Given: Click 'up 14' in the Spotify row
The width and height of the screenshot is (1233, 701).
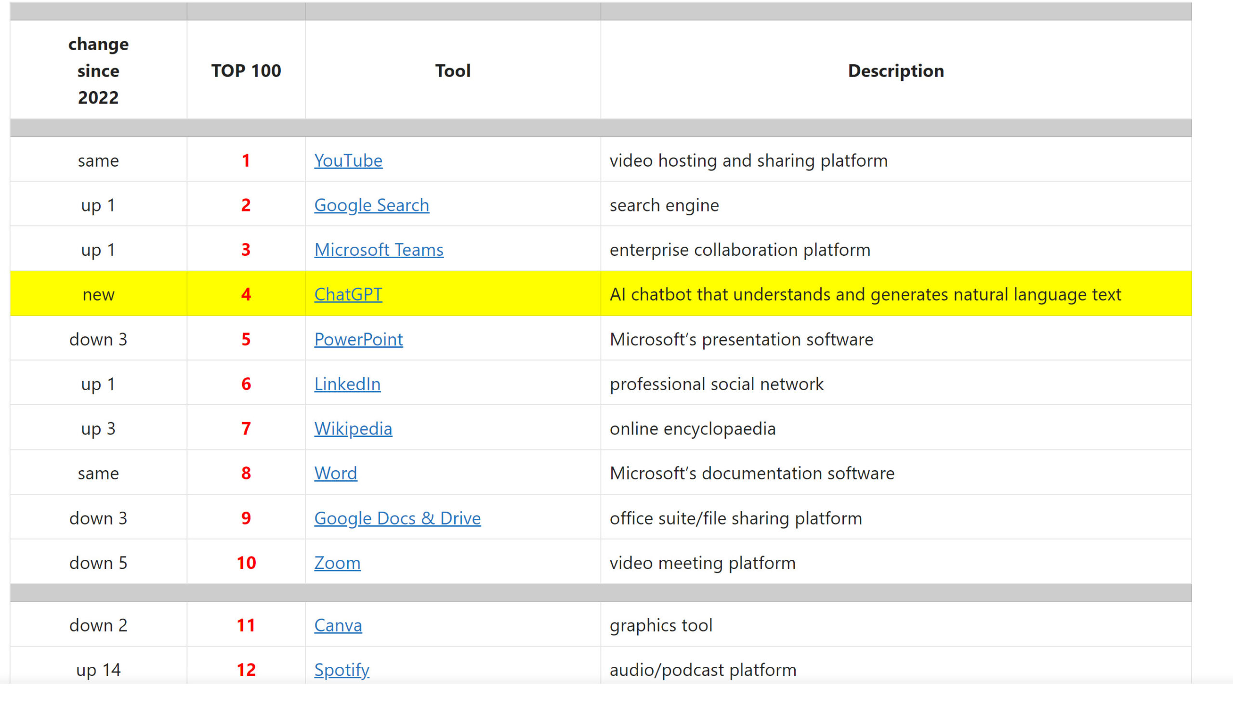Looking at the screenshot, I should point(98,670).
